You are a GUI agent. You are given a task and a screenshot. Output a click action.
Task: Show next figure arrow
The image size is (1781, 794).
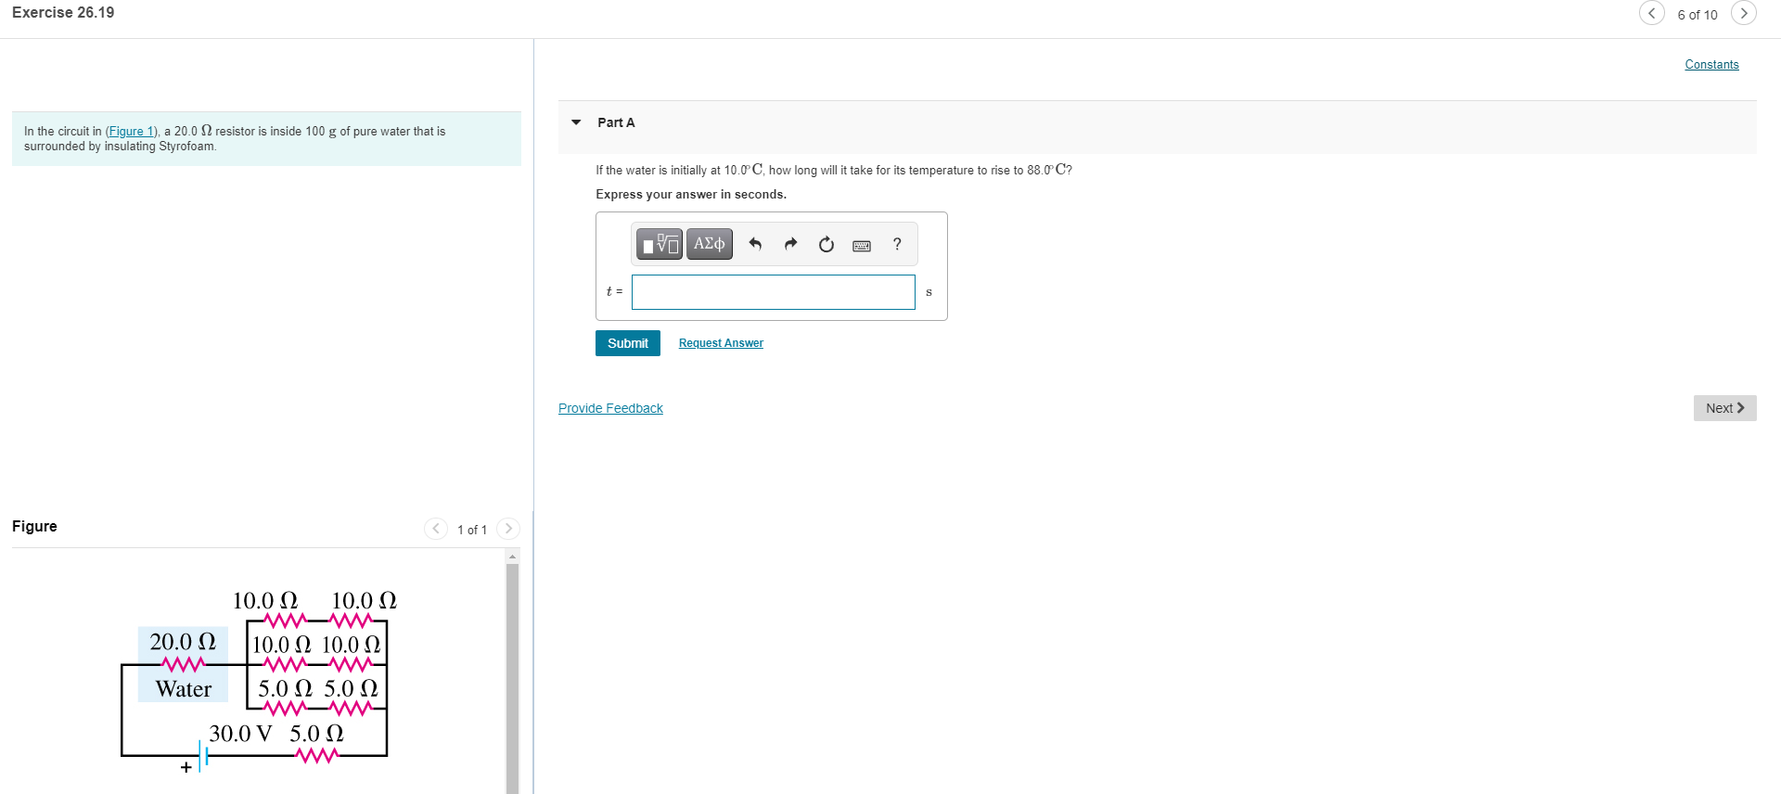508,529
